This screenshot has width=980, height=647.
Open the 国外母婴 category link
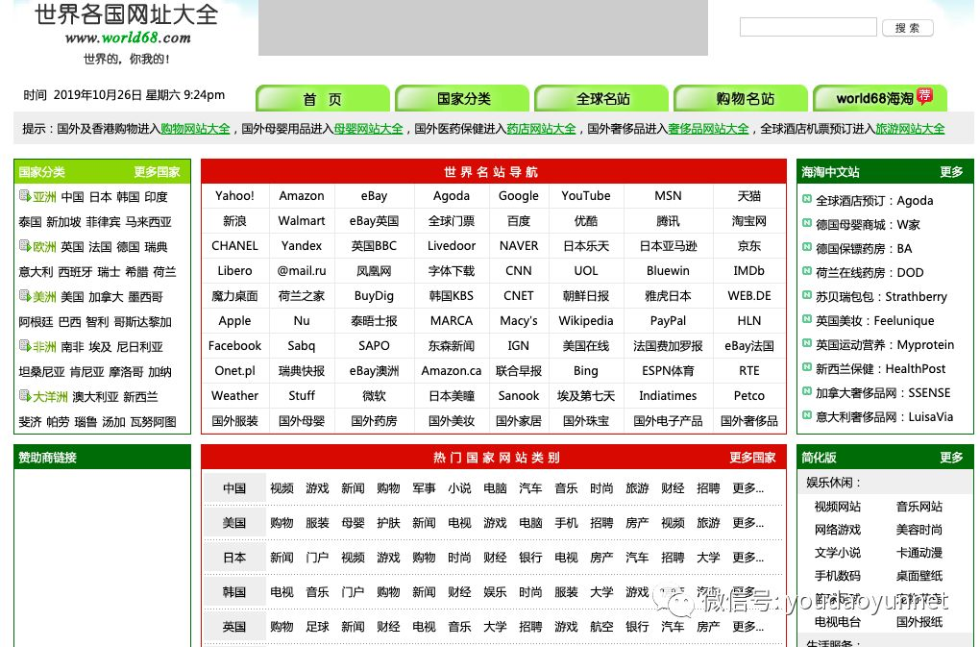302,421
